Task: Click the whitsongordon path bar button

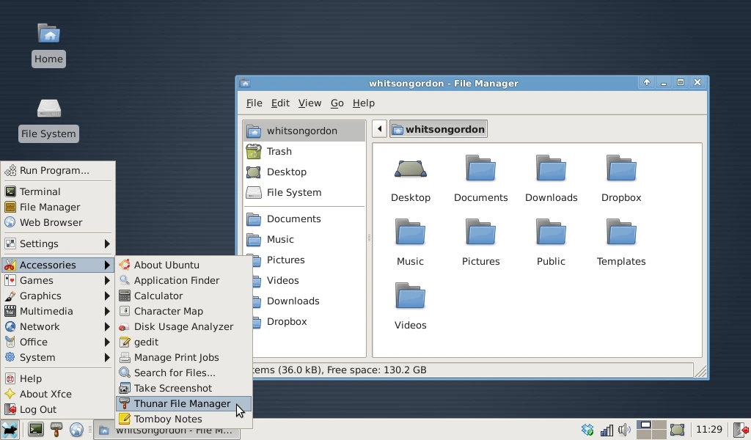Action: click(x=439, y=129)
